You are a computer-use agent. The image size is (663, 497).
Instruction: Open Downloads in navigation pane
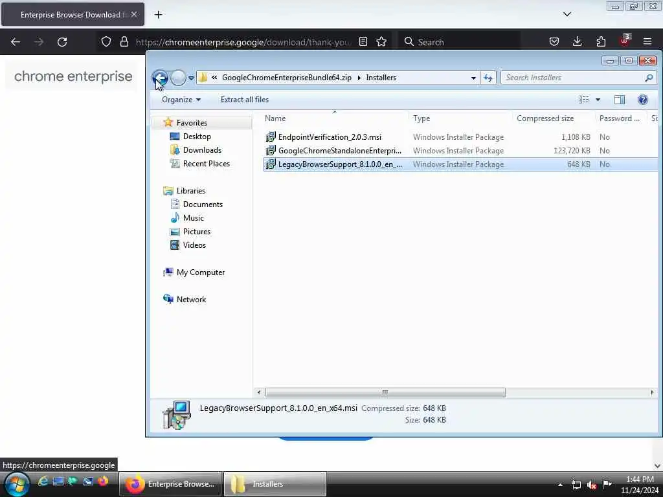click(202, 150)
